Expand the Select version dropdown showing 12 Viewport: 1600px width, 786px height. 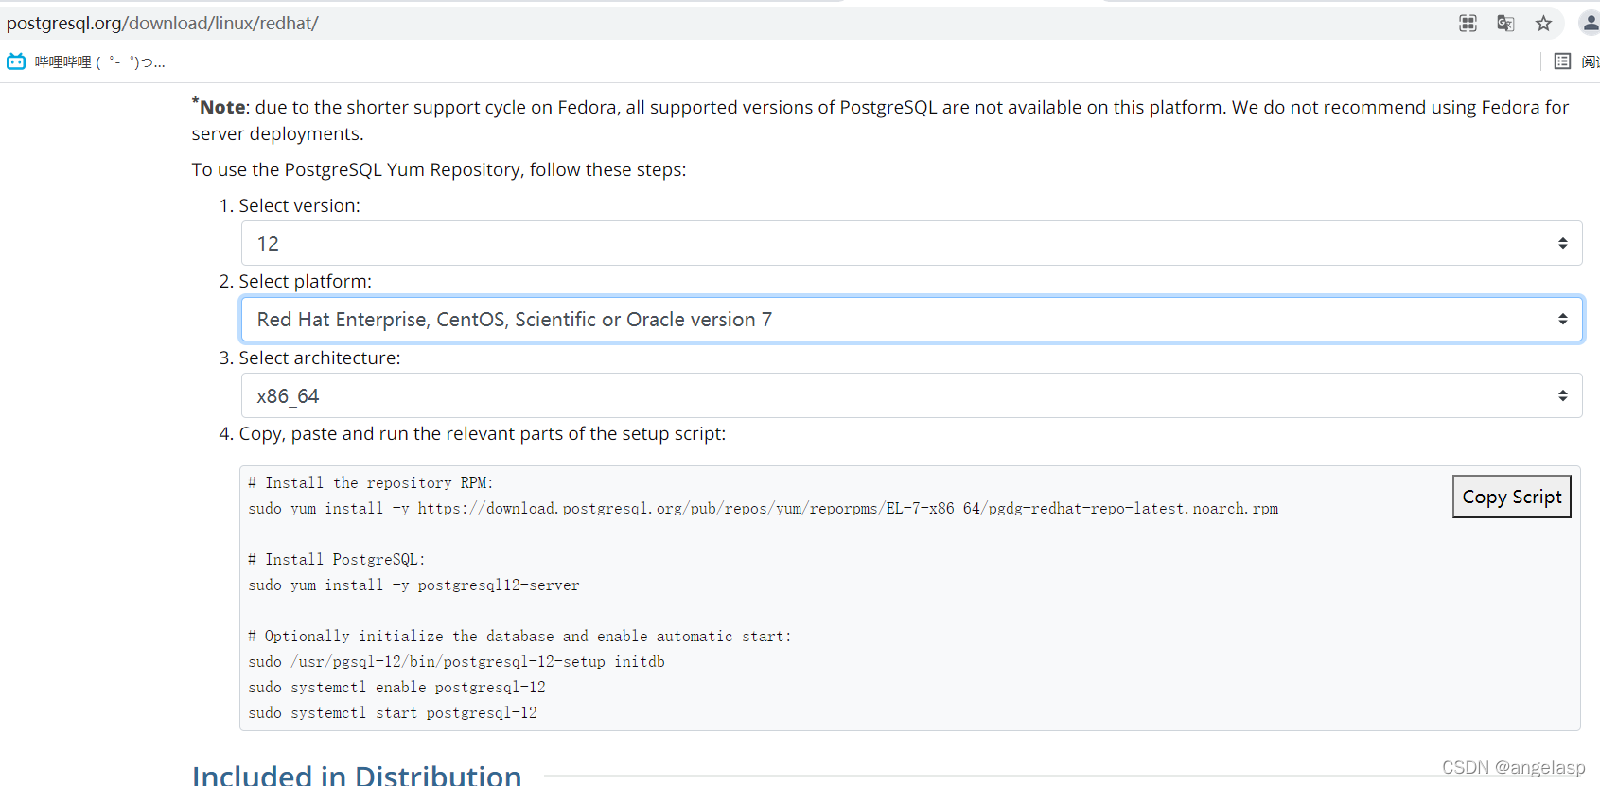(x=912, y=243)
